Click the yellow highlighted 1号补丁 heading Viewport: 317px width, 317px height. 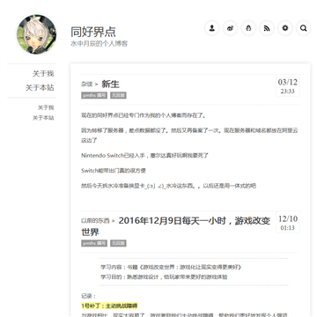coord(109,306)
